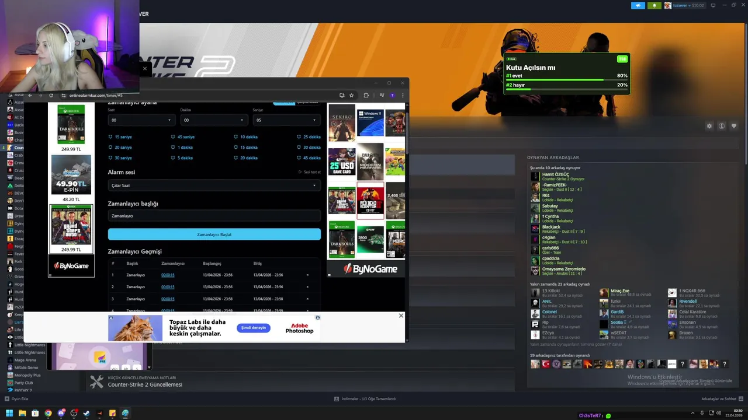Select the 20 saniye preset
The width and height of the screenshot is (748, 420).
pyautogui.click(x=120, y=148)
